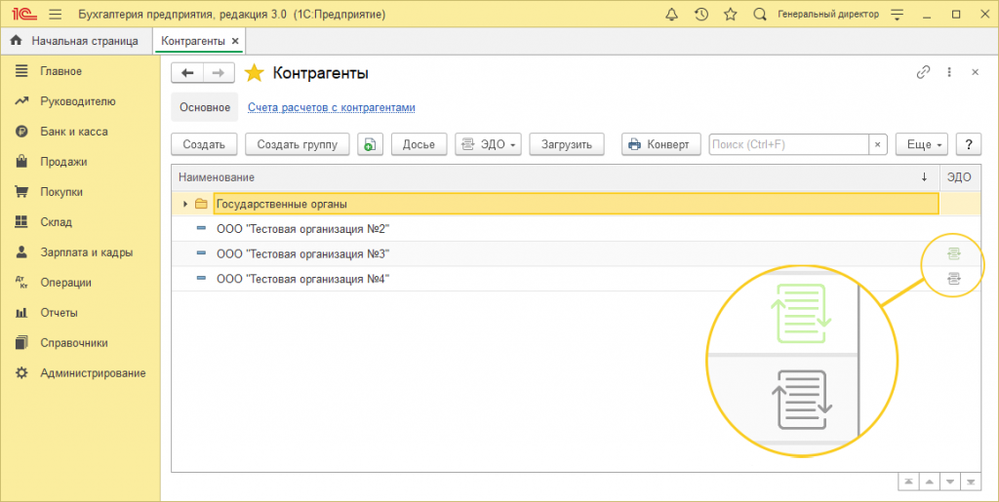Viewport: 999px width, 502px height.
Task: Open the main hamburger menu
Action: pos(56,14)
